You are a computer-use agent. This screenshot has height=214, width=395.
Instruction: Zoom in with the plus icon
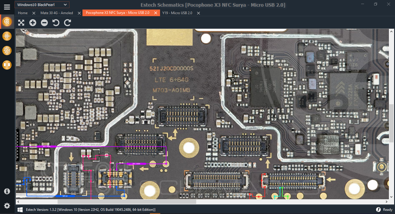point(33,23)
